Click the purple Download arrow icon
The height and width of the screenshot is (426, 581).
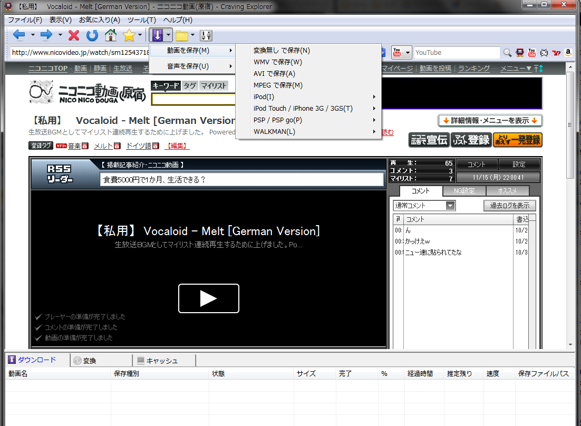[x=157, y=35]
